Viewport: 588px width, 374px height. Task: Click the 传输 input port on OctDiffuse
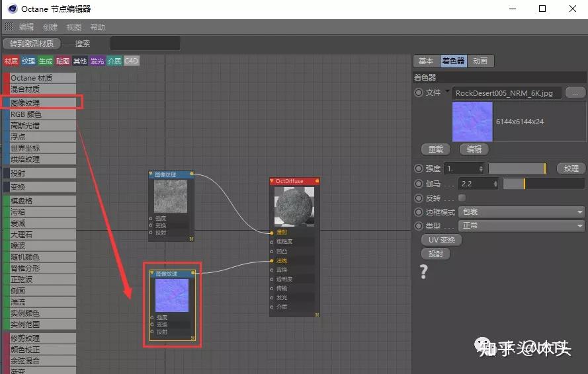(271, 289)
